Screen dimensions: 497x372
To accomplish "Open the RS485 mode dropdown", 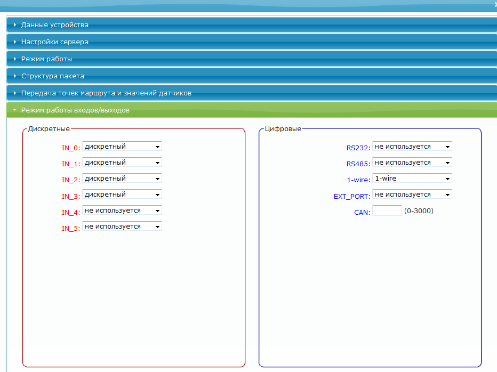I will pos(412,163).
